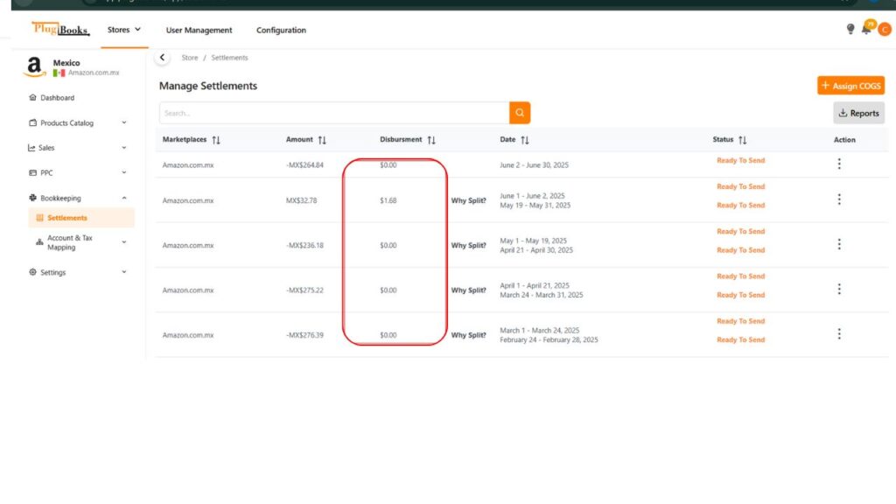The height and width of the screenshot is (504, 896).
Task: Click the Settlements breadcrumb
Action: [x=229, y=58]
